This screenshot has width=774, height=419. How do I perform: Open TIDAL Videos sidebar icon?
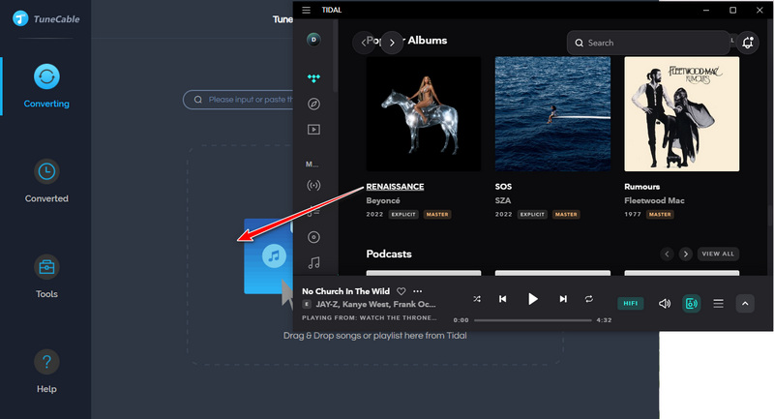coord(313,130)
